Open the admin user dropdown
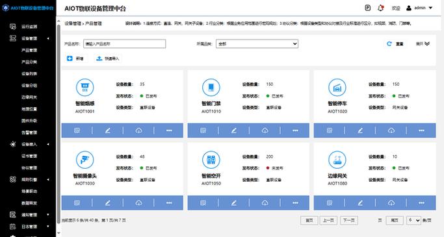Image resolution: width=444 pixels, height=237 pixels. pos(419,8)
